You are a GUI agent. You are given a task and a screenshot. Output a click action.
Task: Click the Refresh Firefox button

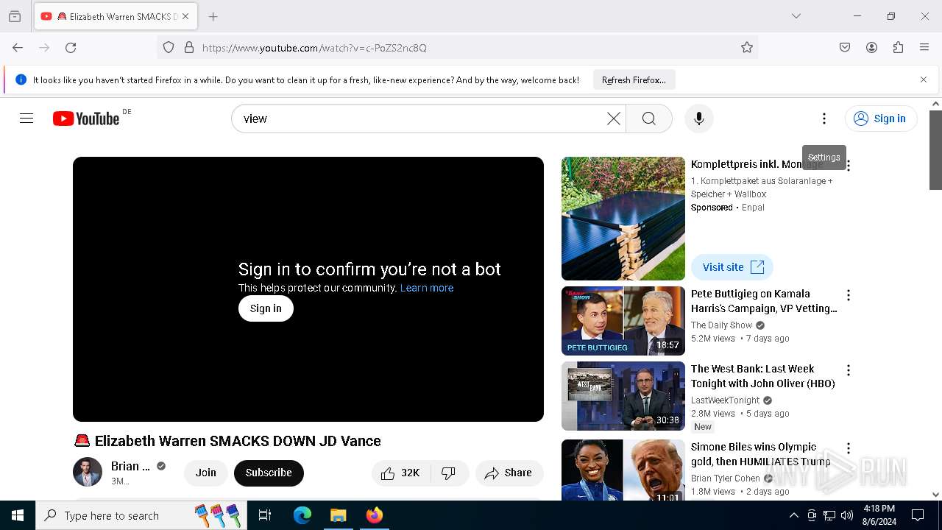(x=634, y=79)
